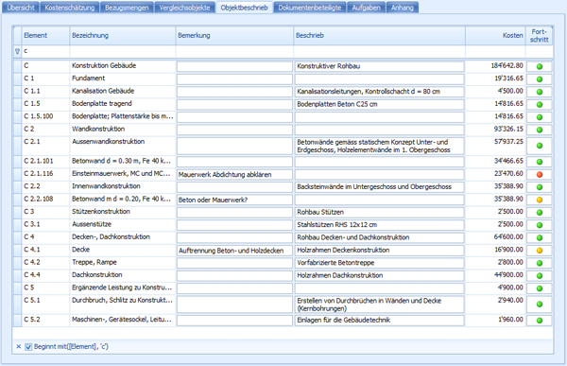567x366 pixels.
Task: Click the red status dot for C 2.1.116
Action: coord(540,175)
